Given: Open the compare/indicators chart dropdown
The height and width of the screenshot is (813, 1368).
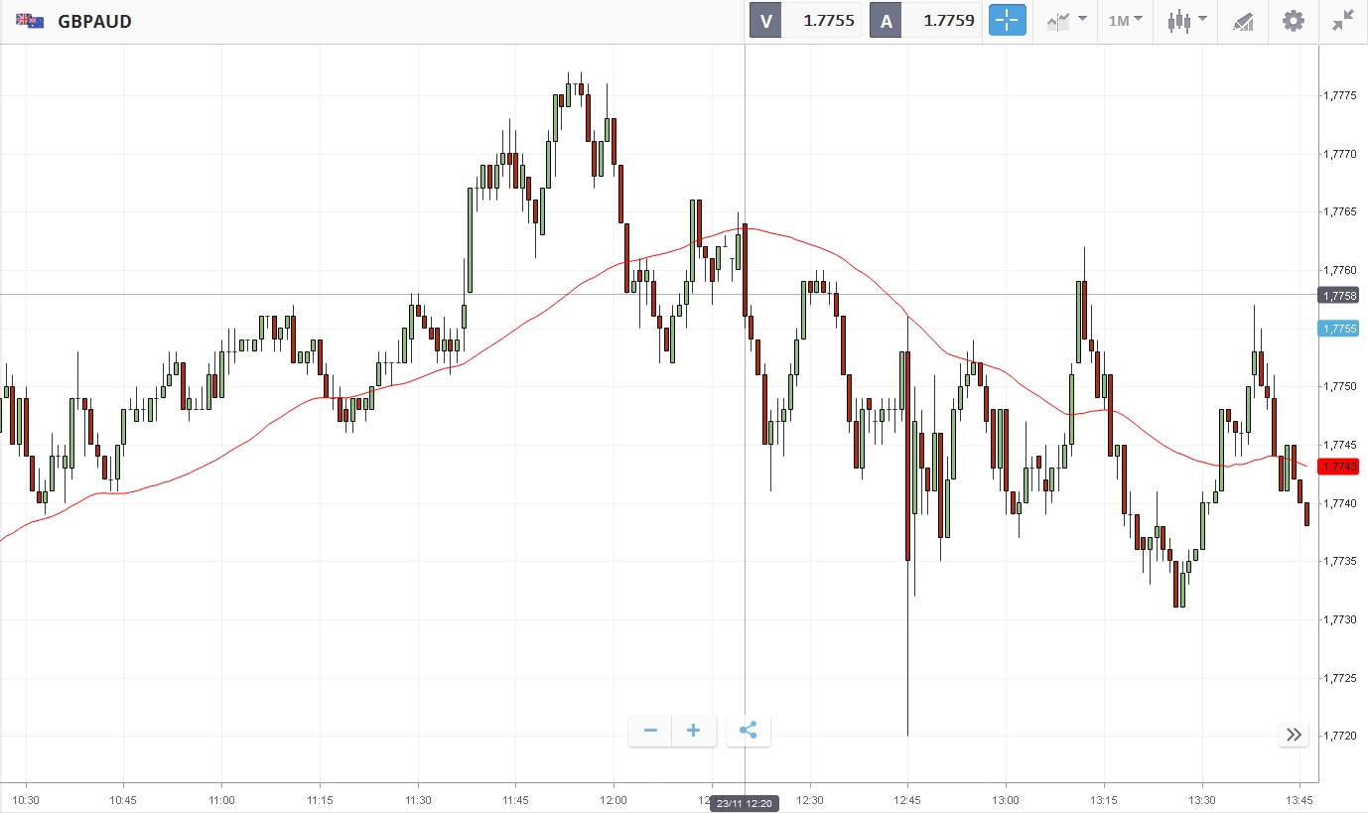Looking at the screenshot, I should tap(1066, 20).
